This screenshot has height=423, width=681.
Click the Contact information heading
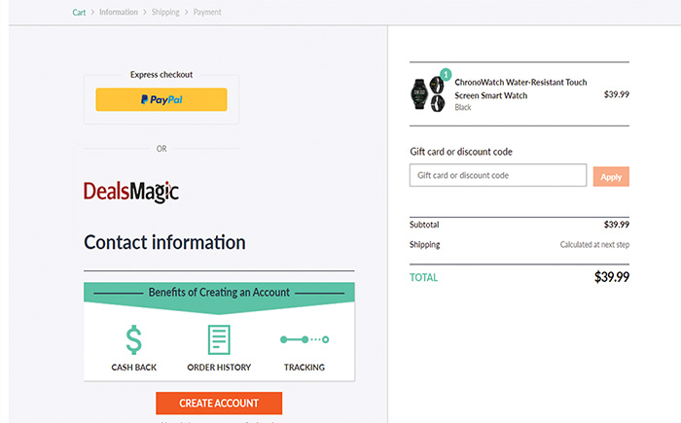click(x=164, y=242)
